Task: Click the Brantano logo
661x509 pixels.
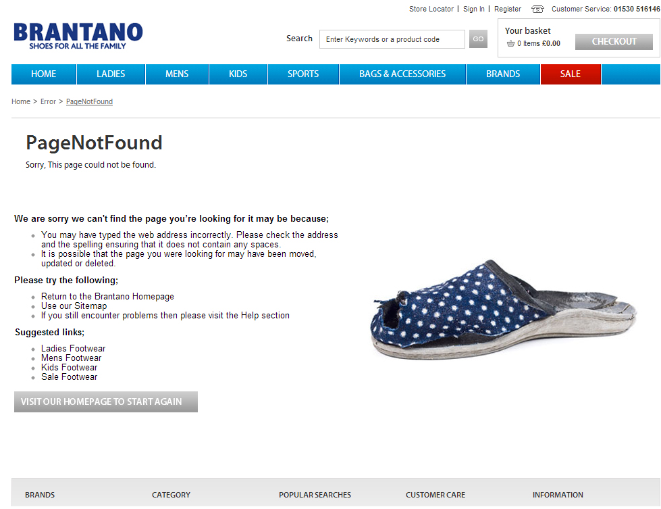Action: click(78, 36)
